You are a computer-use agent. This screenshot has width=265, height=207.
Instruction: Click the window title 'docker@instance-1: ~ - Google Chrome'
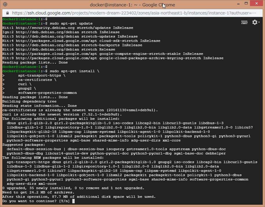132,5
